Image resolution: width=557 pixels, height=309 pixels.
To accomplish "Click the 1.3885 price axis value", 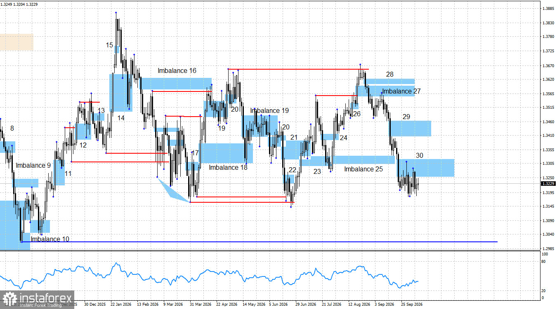I will click(549, 9).
